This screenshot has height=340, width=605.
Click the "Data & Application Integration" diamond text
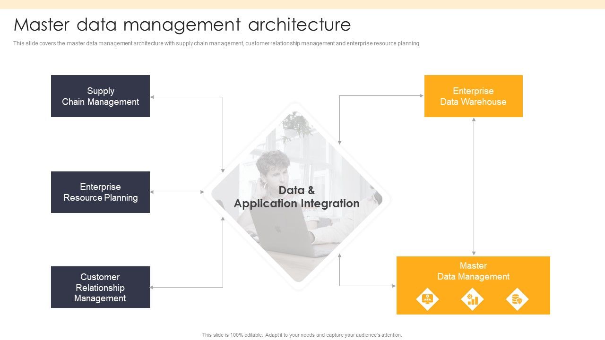point(297,197)
